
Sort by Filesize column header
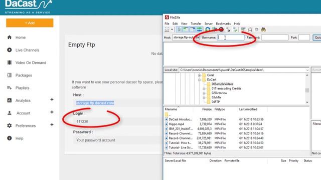pyautogui.click(x=207, y=109)
